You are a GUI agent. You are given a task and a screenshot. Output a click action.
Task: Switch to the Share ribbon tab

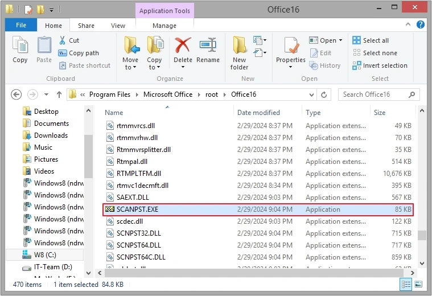click(x=86, y=26)
